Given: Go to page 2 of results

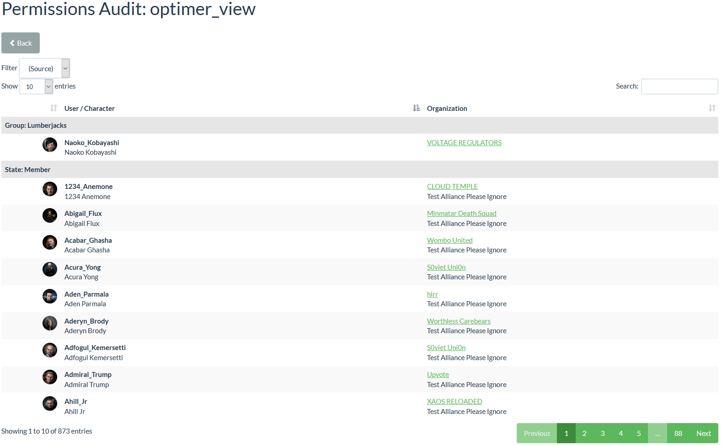Looking at the screenshot, I should 584,434.
